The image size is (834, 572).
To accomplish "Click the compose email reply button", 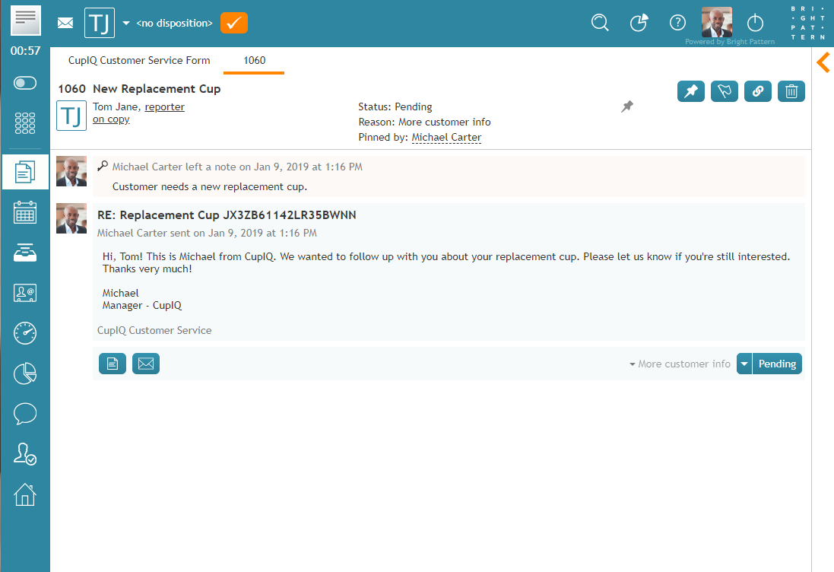I will [x=146, y=364].
